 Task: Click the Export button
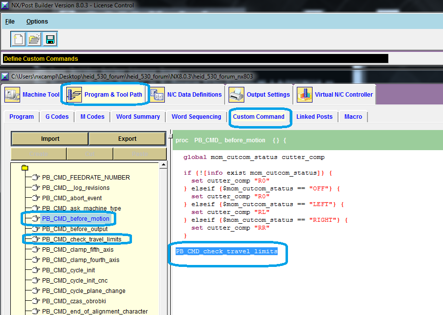(127, 139)
